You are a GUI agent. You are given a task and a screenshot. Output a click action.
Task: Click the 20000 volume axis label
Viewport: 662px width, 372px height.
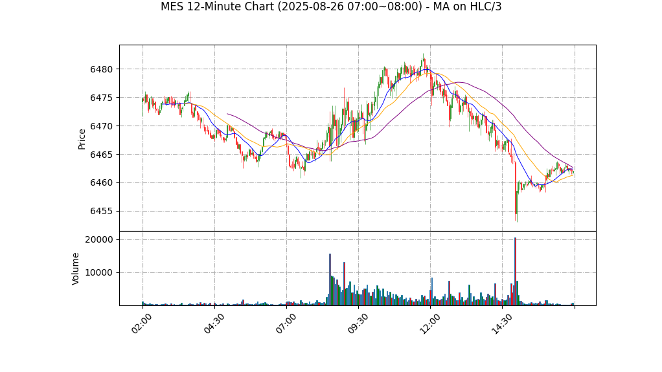click(99, 239)
